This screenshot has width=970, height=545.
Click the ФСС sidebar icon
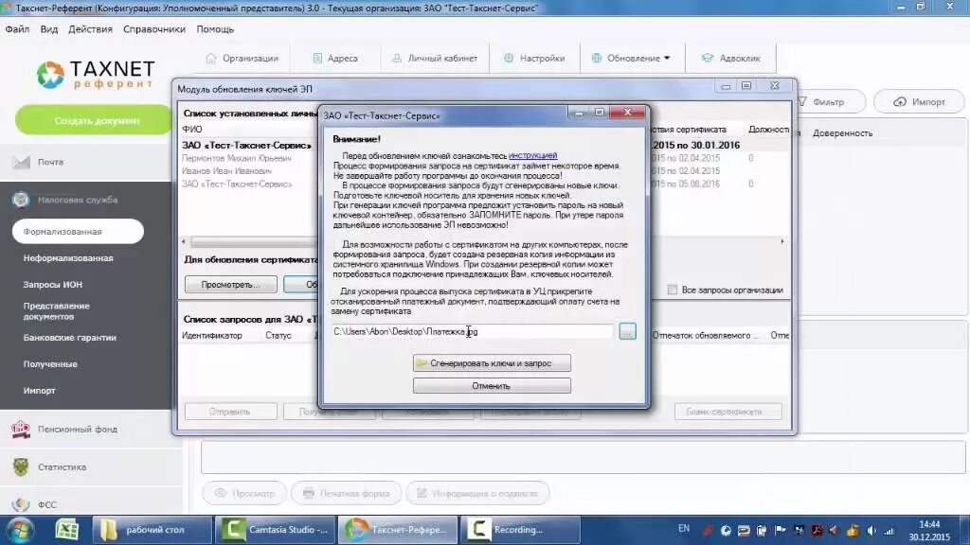tap(21, 504)
